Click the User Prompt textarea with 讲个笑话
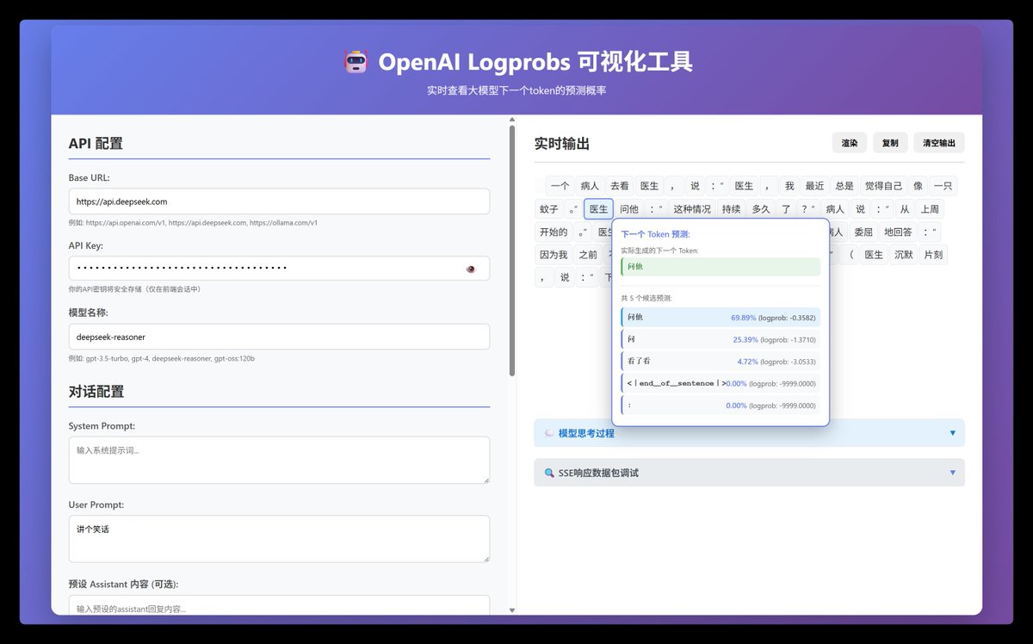The height and width of the screenshot is (644, 1033). click(x=279, y=539)
